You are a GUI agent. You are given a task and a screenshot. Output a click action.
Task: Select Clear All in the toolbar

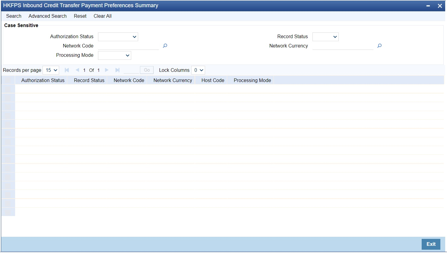103,16
